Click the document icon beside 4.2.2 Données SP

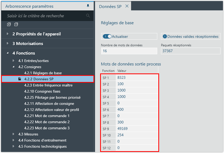click(x=19, y=79)
